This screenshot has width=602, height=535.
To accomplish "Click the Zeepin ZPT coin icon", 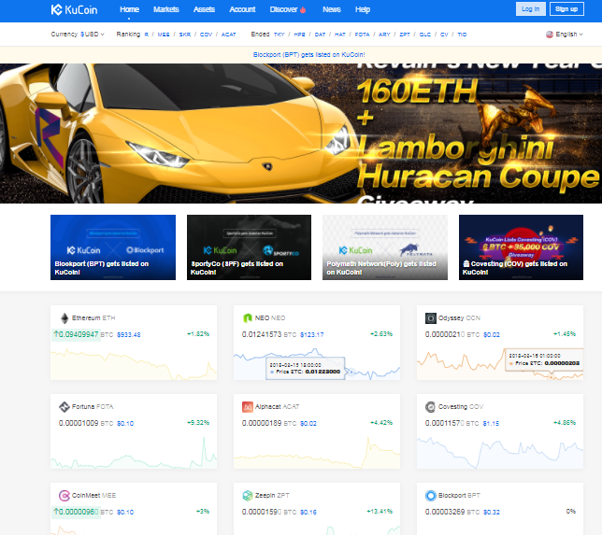I will point(248,496).
